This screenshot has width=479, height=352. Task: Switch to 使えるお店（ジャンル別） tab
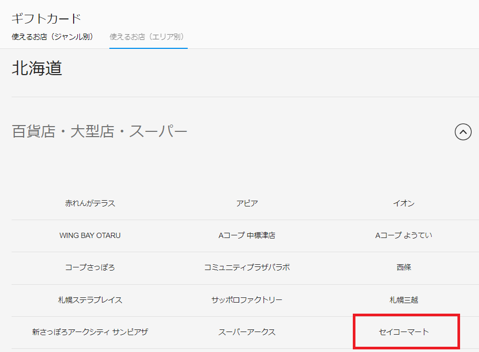pyautogui.click(x=52, y=37)
